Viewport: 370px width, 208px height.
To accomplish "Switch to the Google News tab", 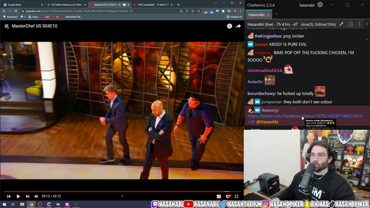I will (x=23, y=5).
